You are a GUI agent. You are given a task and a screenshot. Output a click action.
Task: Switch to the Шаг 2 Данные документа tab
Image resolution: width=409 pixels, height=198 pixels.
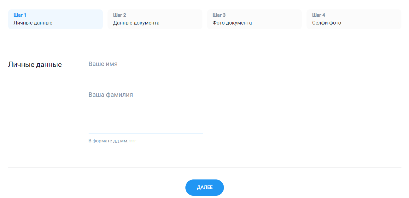tap(155, 19)
